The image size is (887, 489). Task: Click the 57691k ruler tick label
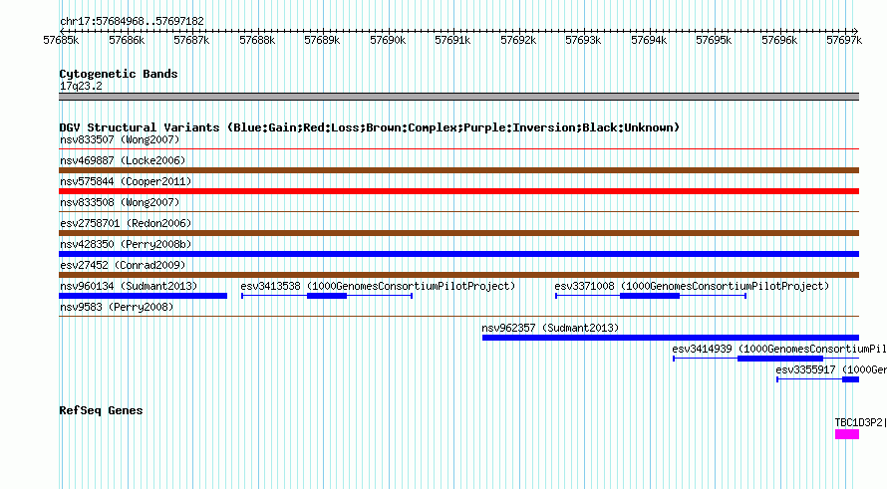(x=453, y=40)
